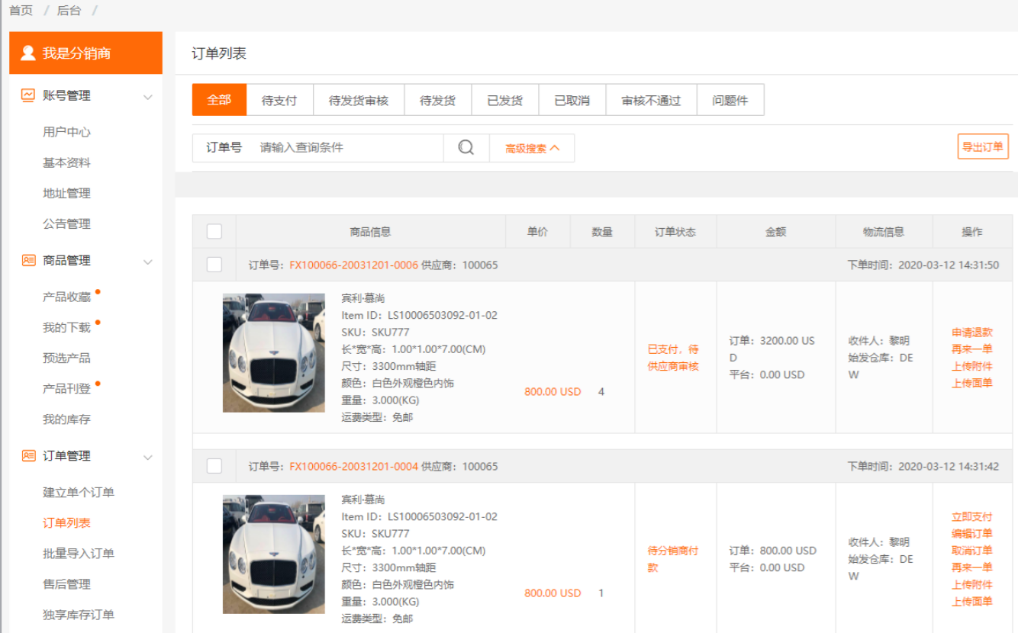
Task: Click 后台 breadcrumb link
Action: (x=69, y=11)
